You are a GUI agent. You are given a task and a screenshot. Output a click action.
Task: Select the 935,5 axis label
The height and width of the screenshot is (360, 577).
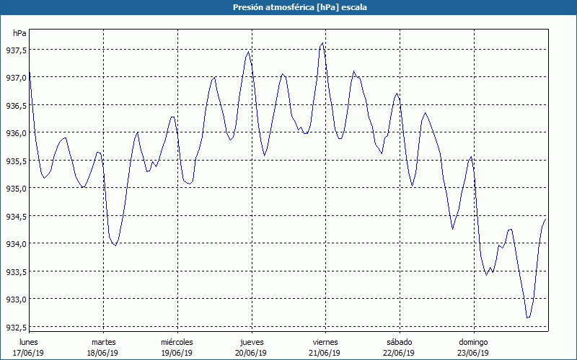16,161
